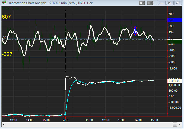Close the $TICK Chart Analysis window
Image resolution: width=184 pixels, height=129 pixels.
tap(178, 3)
